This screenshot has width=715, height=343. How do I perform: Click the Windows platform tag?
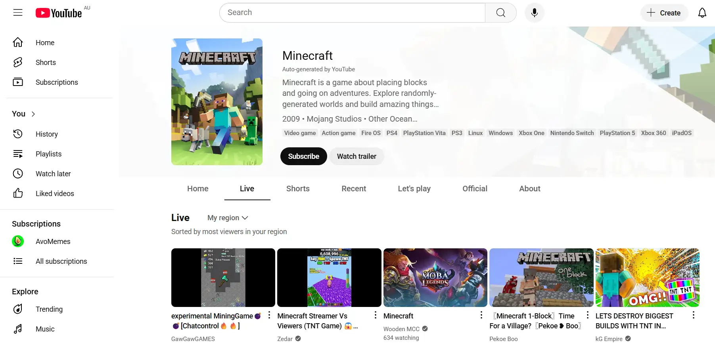(x=500, y=133)
